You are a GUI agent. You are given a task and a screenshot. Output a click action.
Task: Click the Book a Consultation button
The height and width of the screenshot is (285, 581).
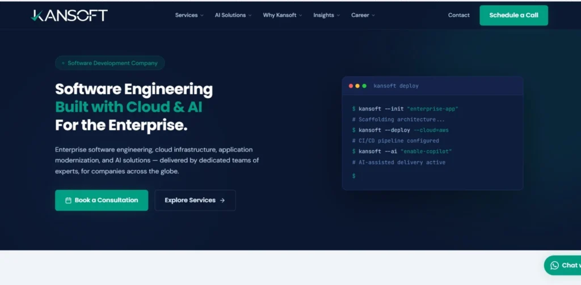point(102,200)
